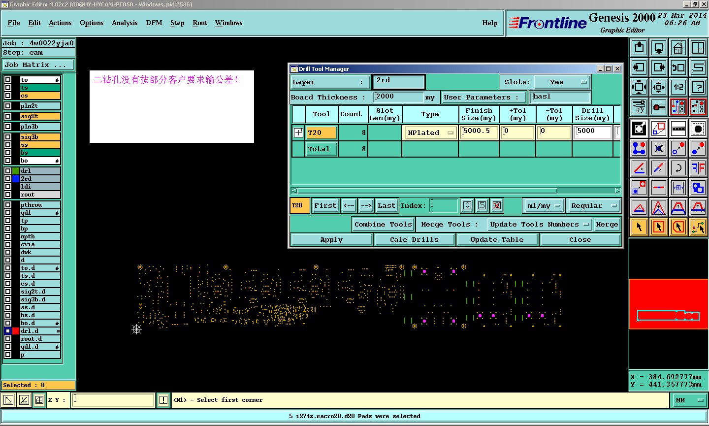Click the snap grid target icon
This screenshot has height=426, width=709.
[x=659, y=106]
